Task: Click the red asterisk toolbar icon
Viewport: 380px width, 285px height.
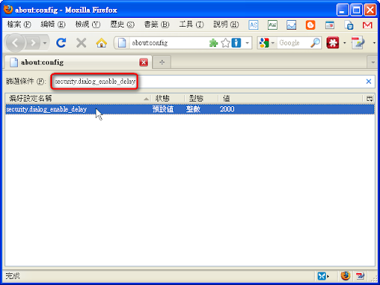Action: [332, 43]
